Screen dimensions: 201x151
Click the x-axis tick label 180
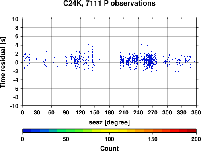[x=109, y=112]
